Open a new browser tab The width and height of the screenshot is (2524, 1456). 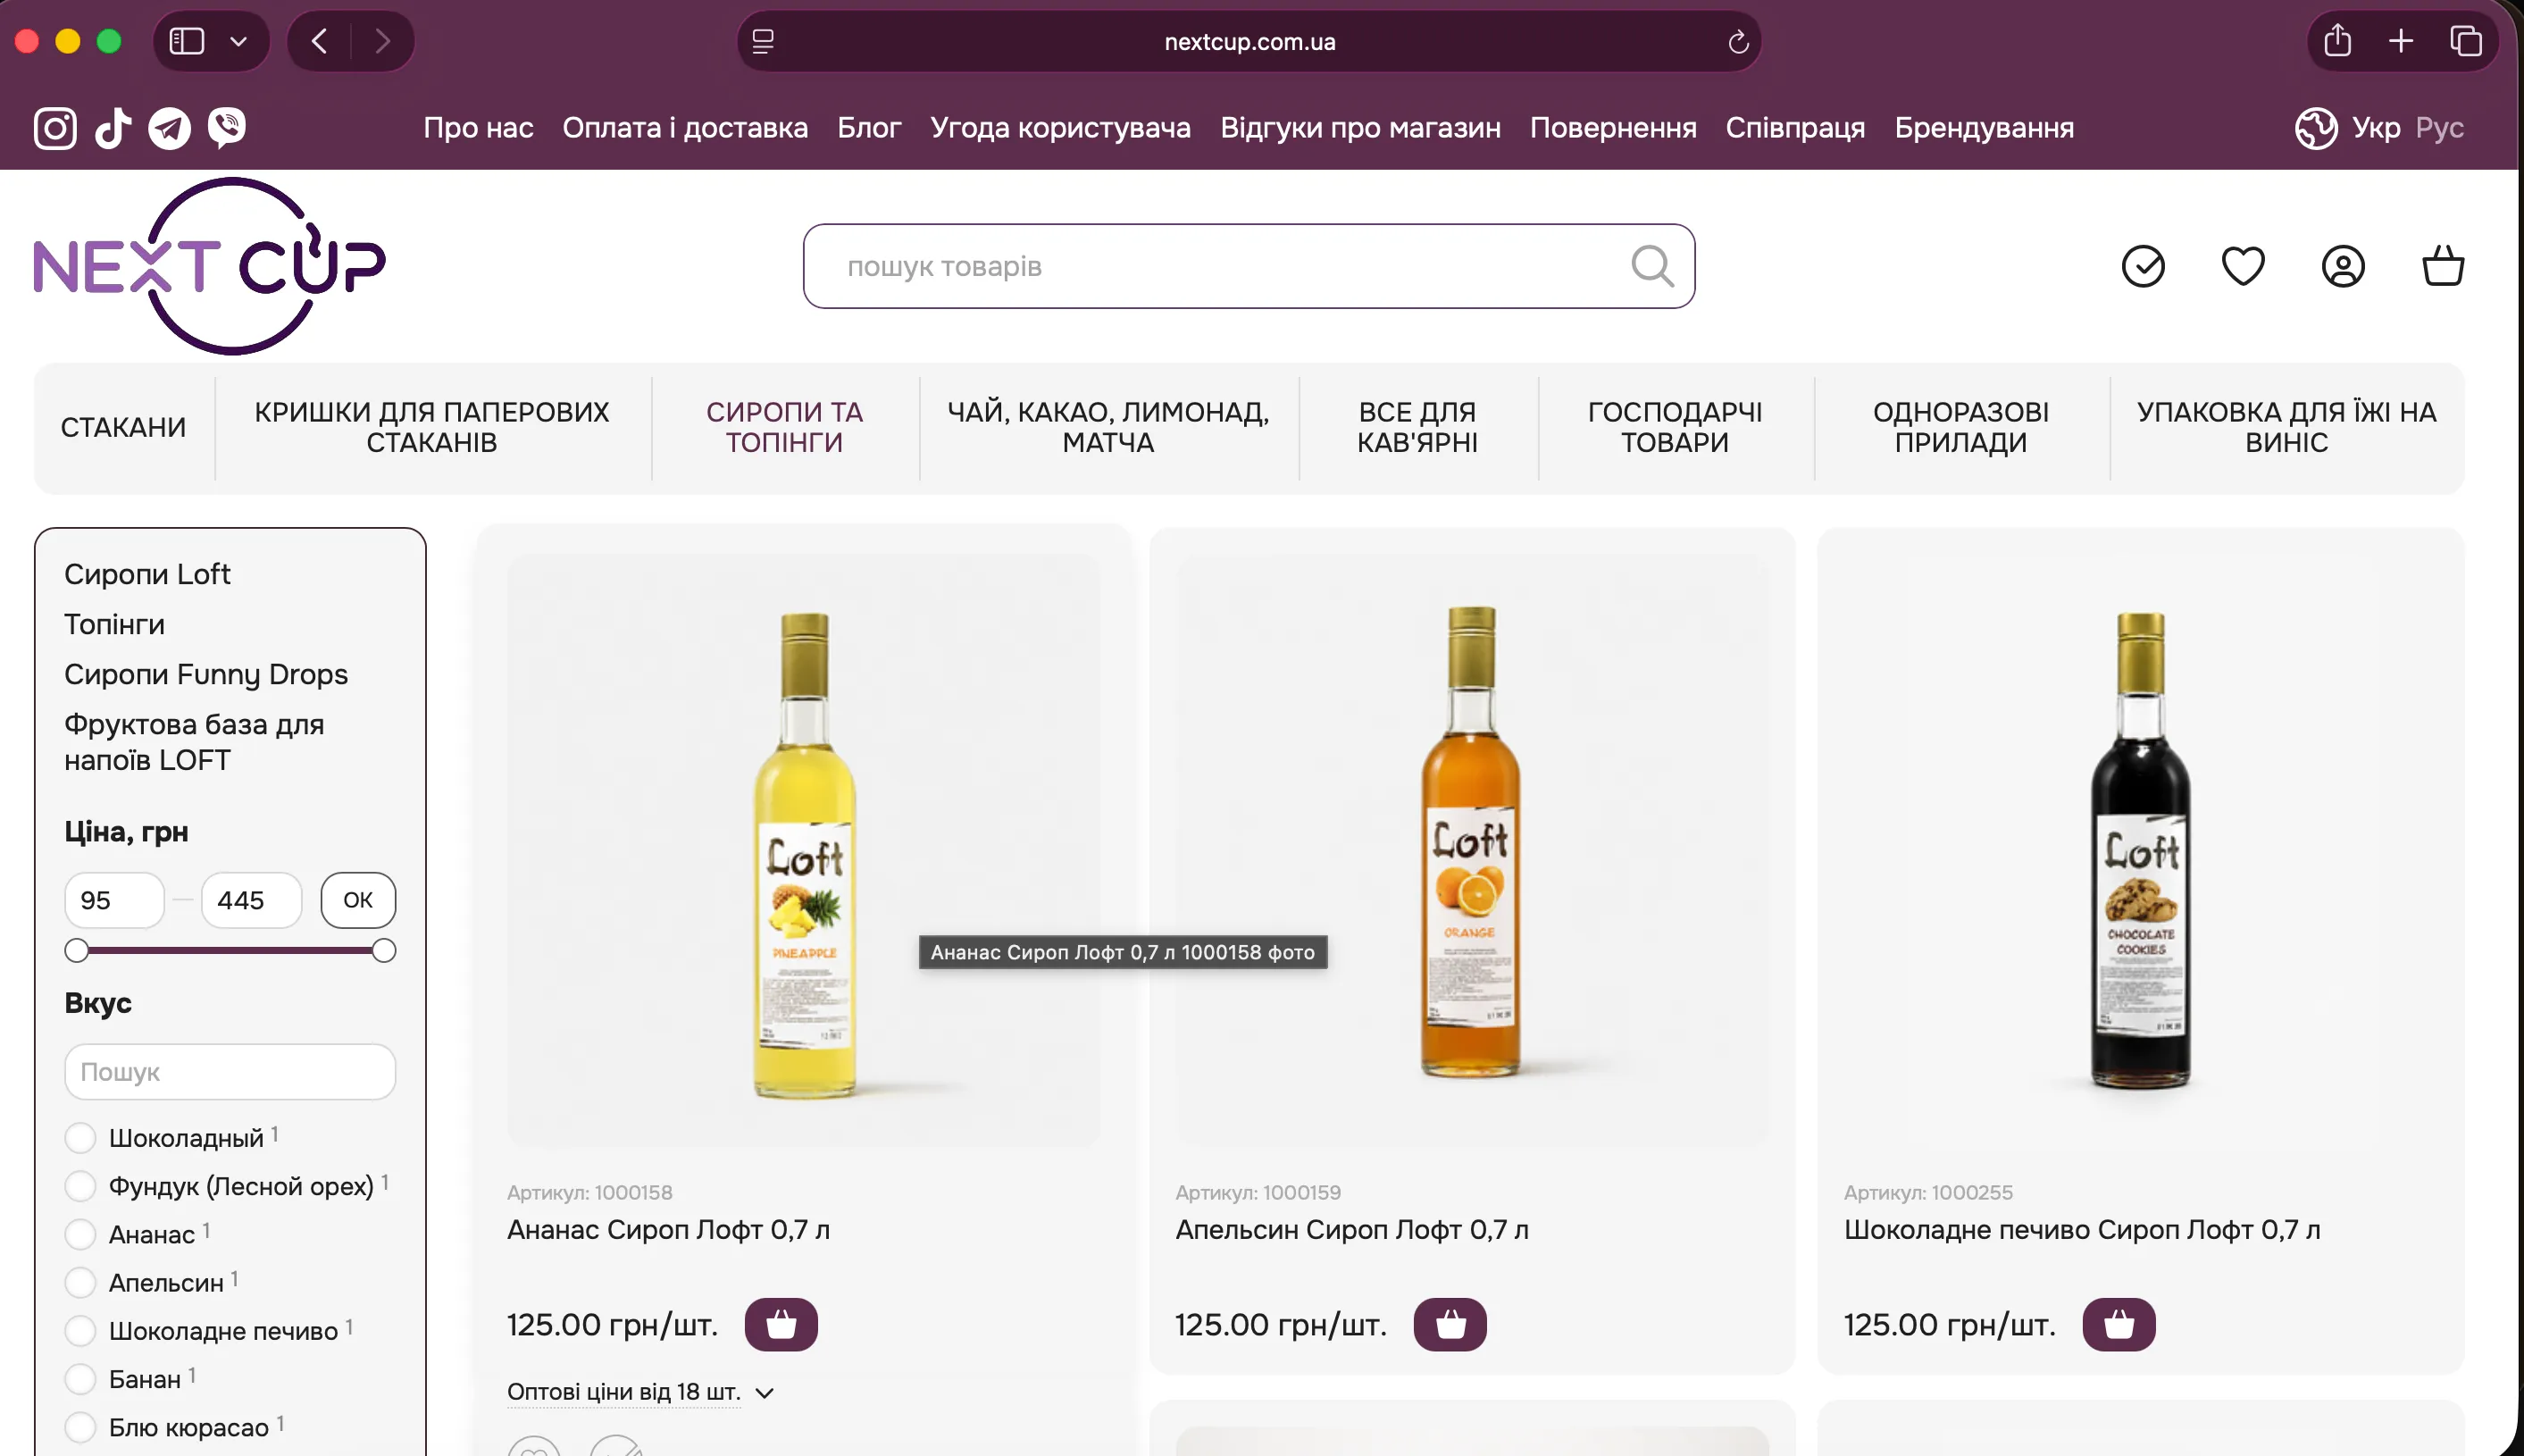(x=2401, y=41)
